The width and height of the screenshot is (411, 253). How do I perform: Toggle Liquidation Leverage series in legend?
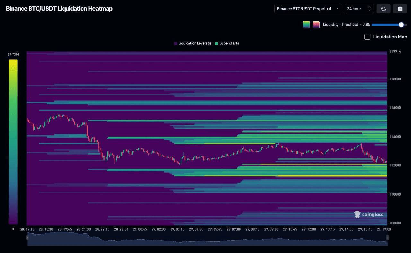[195, 43]
